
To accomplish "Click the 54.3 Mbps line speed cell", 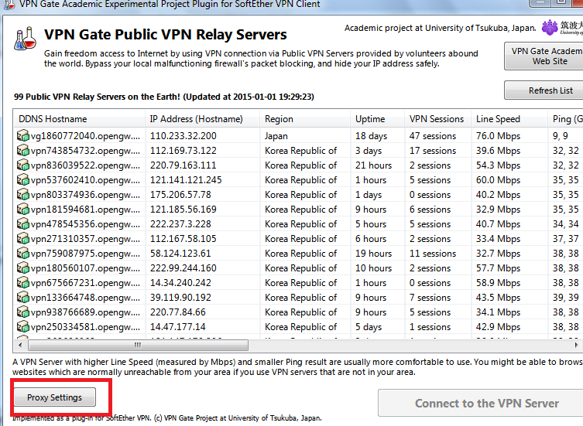I will pos(499,165).
